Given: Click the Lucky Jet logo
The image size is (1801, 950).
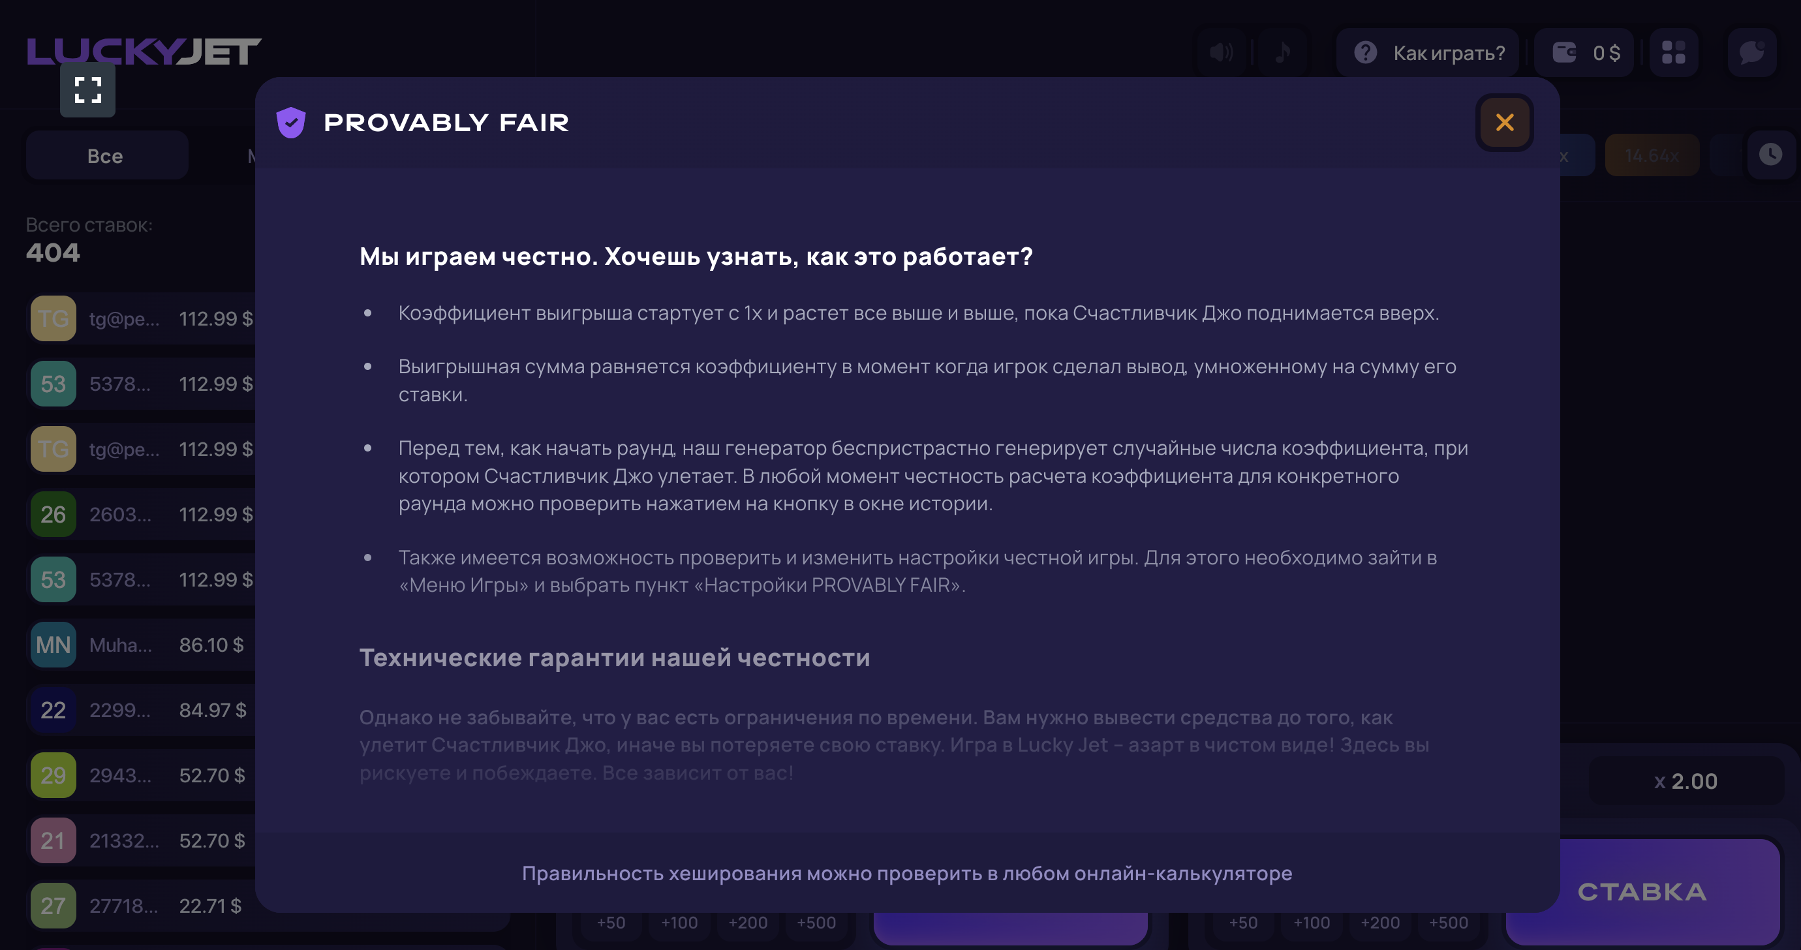Looking at the screenshot, I should coord(144,51).
